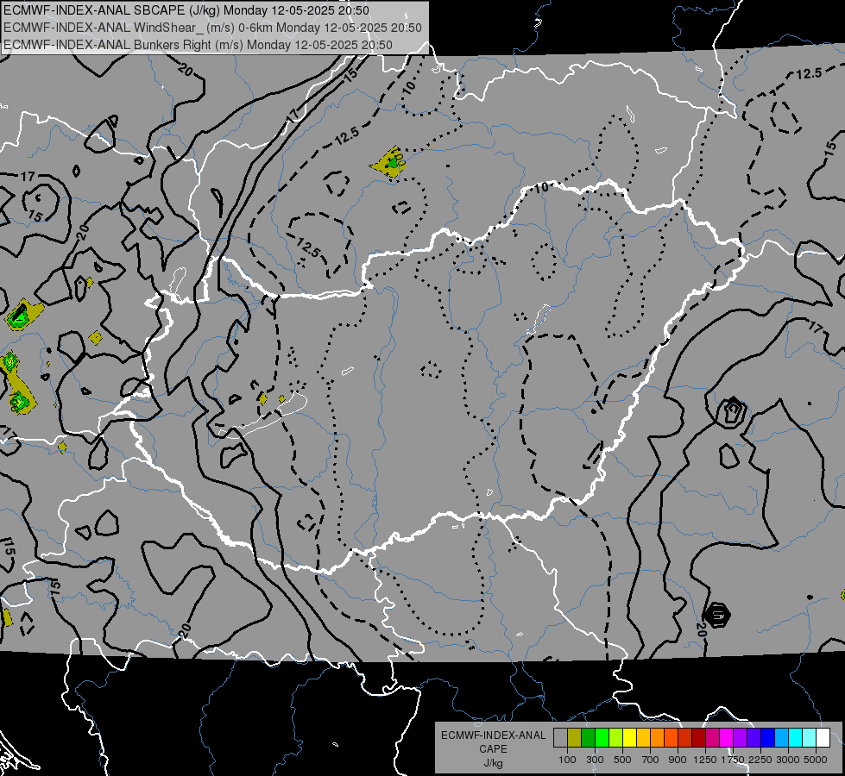Select the yellow CAPE legend swatch
845x776 pixels.
click(629, 738)
